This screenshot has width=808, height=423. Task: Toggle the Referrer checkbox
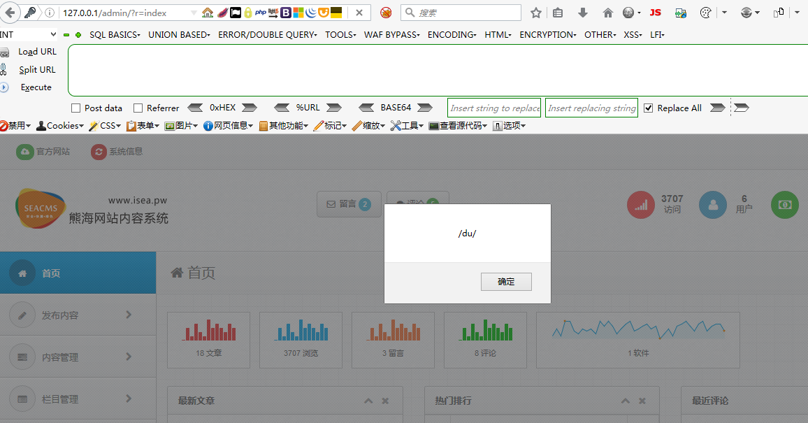(138, 108)
